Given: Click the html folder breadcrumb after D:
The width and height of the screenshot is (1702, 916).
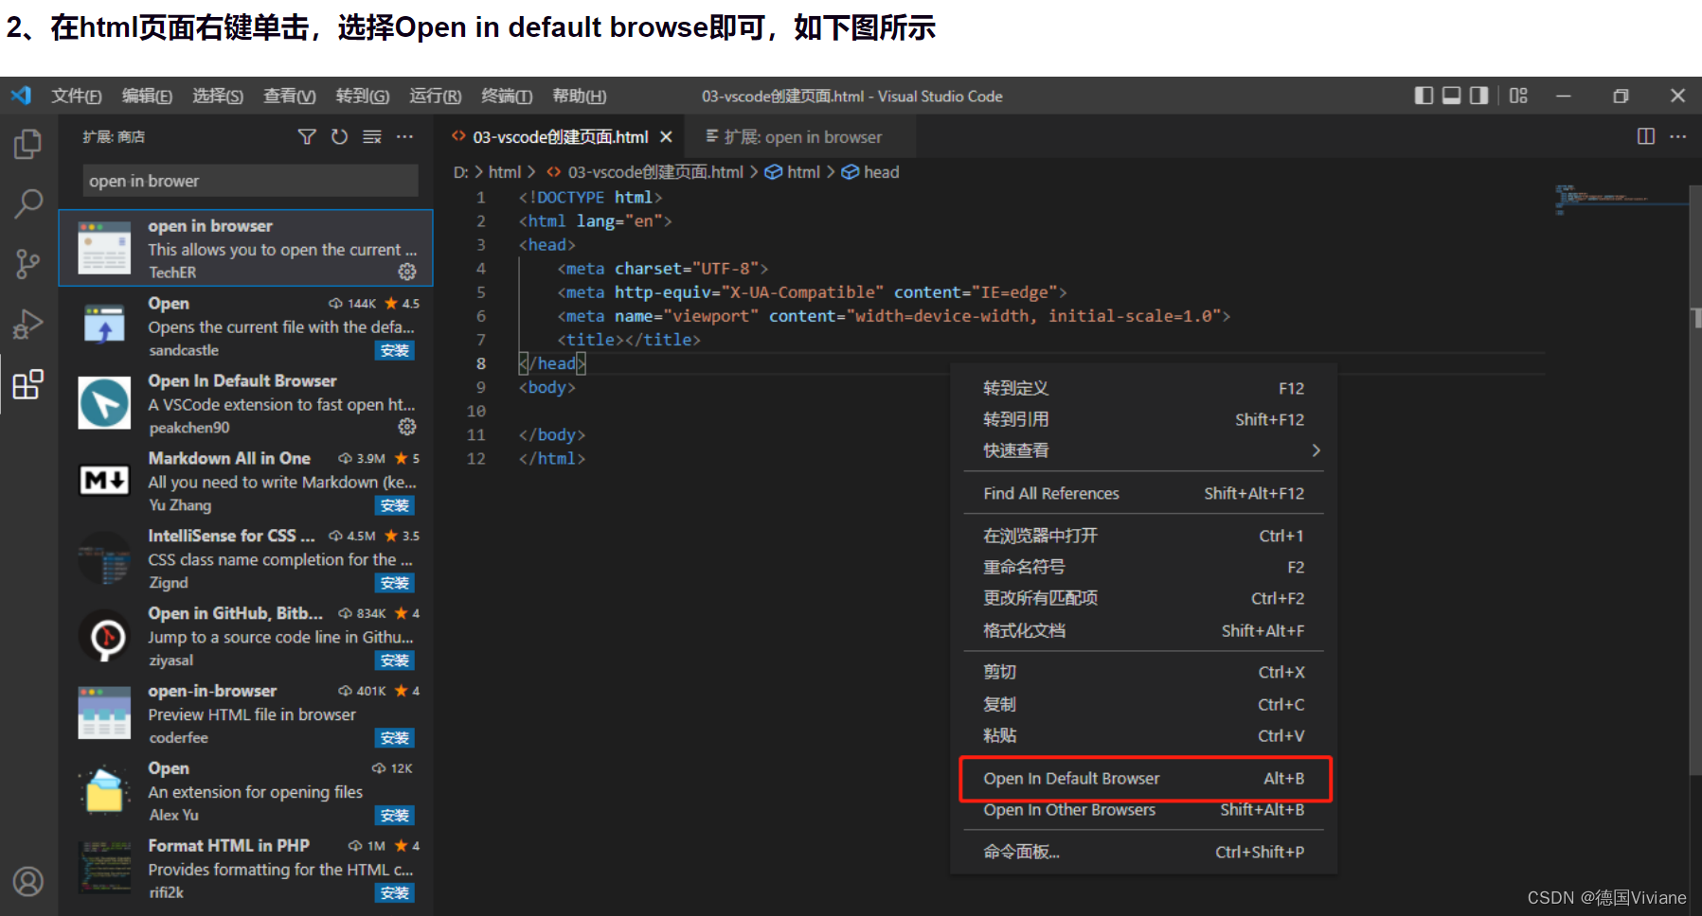Looking at the screenshot, I should [505, 172].
